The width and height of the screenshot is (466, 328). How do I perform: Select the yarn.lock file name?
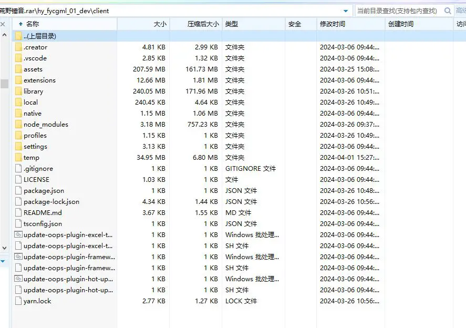[37, 301]
